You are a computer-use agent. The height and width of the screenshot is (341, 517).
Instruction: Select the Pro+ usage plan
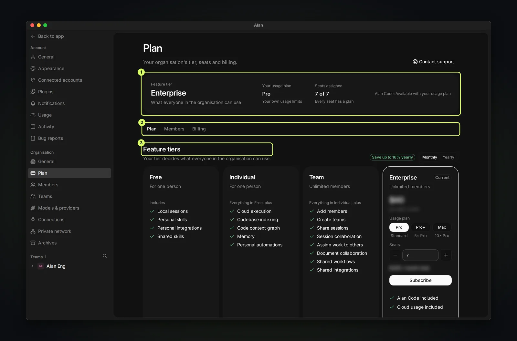click(x=420, y=227)
